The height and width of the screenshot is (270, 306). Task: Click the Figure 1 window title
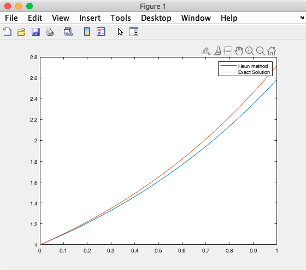click(x=153, y=6)
